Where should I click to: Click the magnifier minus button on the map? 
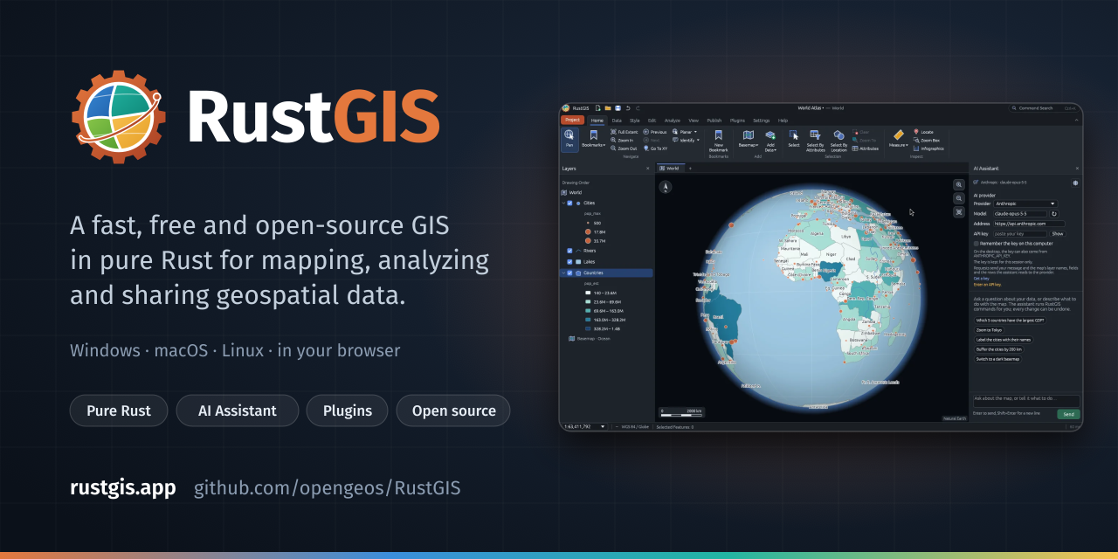click(959, 198)
